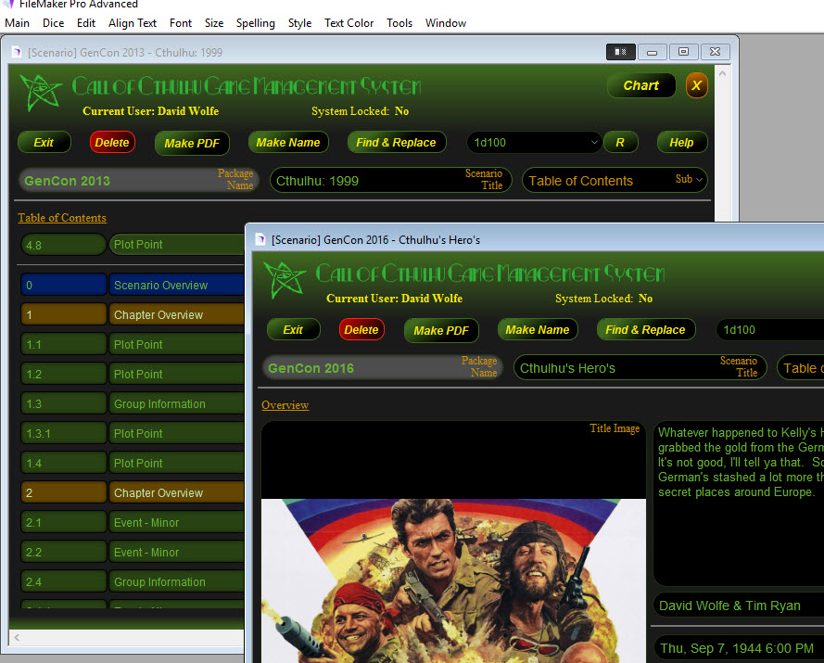Click the red Delete button in GenCon 2013 window
The image size is (824, 663).
point(112,143)
